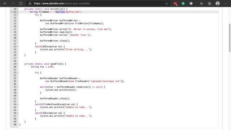
Task: Open the gray circular extension icon
Action: pyautogui.click(x=191, y=3)
